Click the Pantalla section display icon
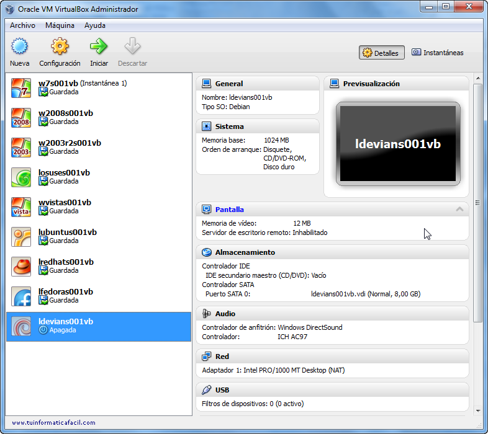The image size is (488, 434). (206, 209)
